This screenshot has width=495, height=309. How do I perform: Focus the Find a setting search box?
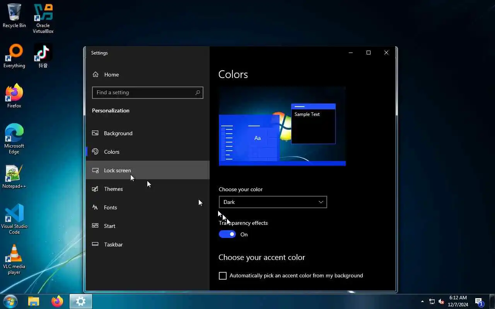148,92
